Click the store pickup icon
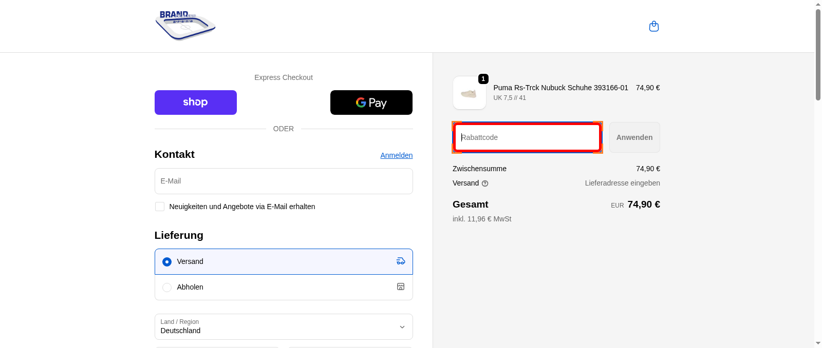822x348 pixels. pos(401,287)
